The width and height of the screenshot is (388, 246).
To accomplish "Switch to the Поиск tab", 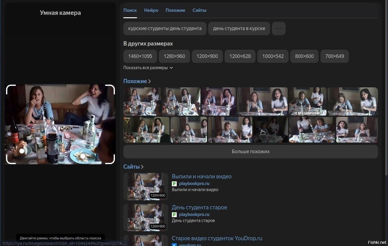I will coord(130,10).
